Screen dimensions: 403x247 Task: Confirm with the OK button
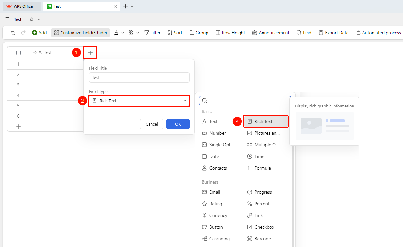pyautogui.click(x=178, y=124)
